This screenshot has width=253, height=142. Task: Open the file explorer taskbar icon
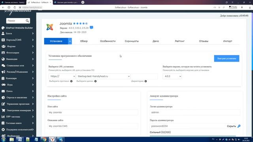11,139
